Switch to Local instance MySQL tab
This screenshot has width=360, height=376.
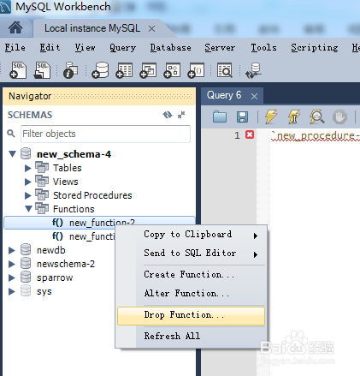point(92,28)
